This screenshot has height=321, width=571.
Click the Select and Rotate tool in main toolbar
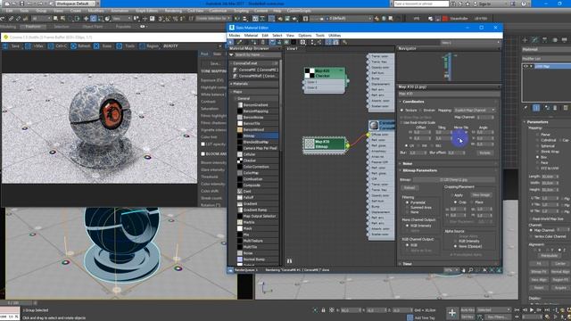93,19
